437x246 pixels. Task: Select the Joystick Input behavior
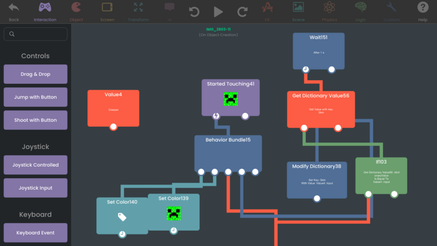(x=36, y=188)
